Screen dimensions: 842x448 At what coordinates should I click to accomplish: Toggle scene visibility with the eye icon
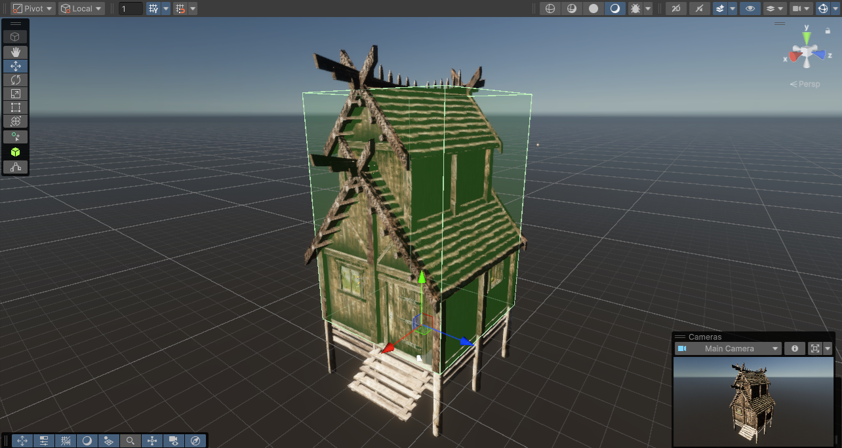click(750, 9)
